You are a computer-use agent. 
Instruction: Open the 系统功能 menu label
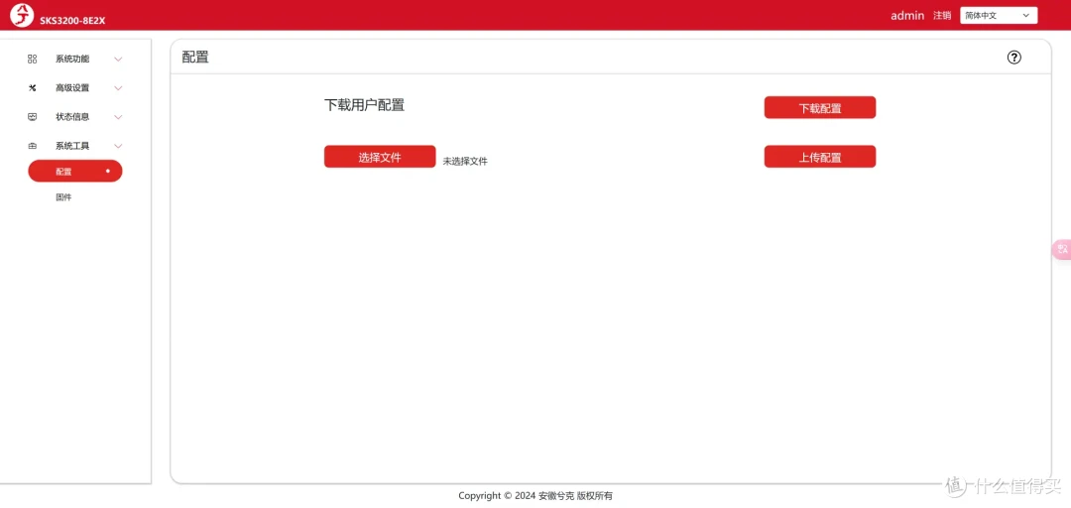(72, 59)
